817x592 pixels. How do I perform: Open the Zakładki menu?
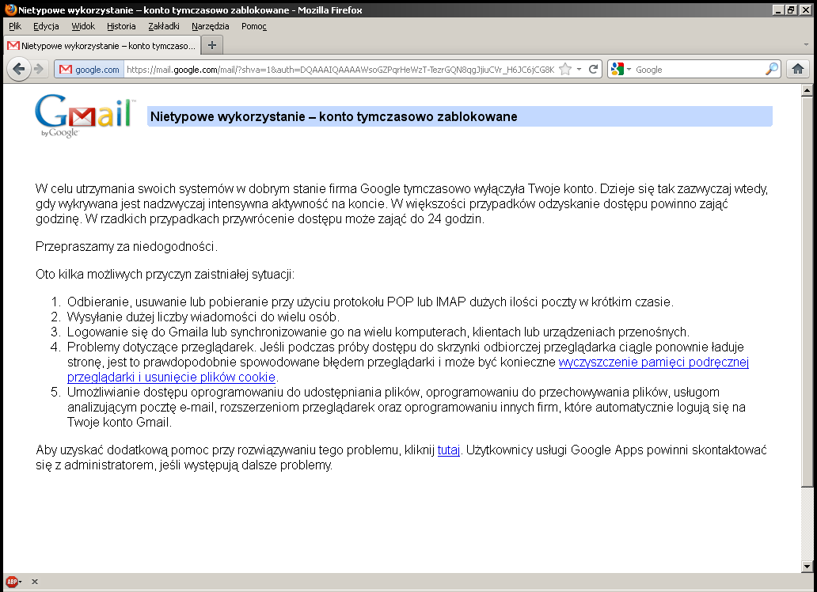[x=163, y=26]
